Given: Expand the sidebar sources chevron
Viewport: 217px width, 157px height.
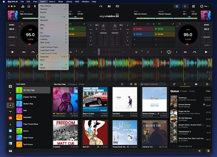Looking at the screenshot, I should click(x=10, y=93).
